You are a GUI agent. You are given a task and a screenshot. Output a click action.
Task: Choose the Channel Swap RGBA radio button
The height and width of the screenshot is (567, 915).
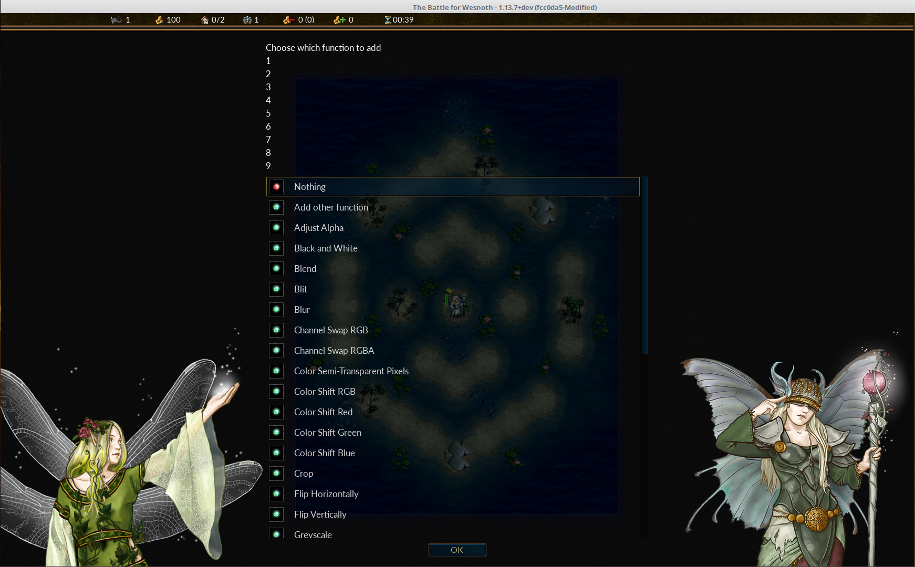click(276, 351)
